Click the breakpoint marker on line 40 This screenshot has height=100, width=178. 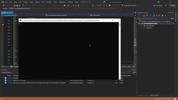click(x=3, y=24)
